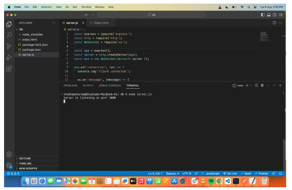
Task: Toggle the Spell checker status item
Action: (246, 173)
